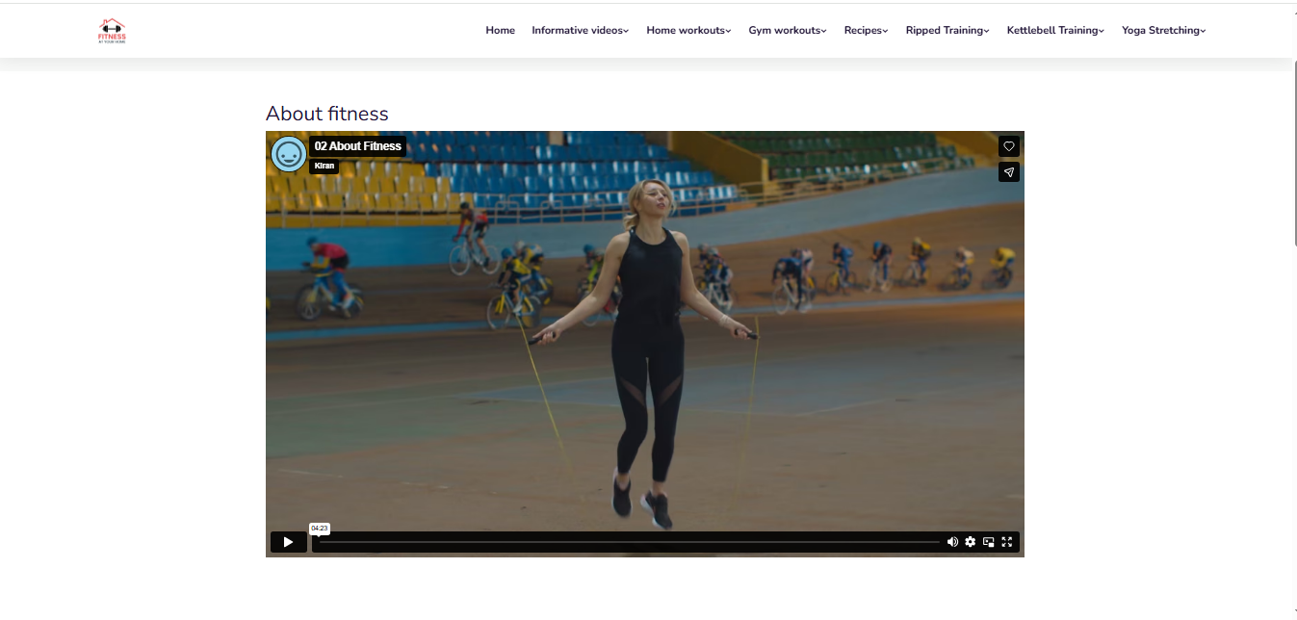Expand Gym workouts dropdown menu
Viewport: 1297px width, 620px height.
787,31
